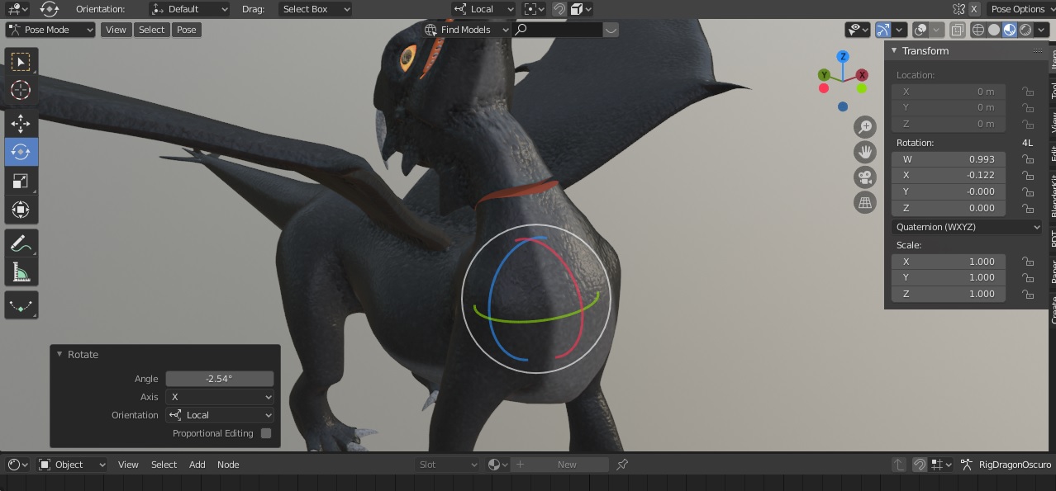Open the Pose Mode dropdown
Image resolution: width=1056 pixels, height=491 pixels.
click(51, 30)
